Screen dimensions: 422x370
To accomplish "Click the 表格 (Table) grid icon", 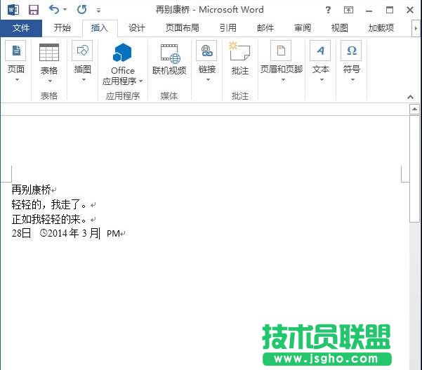I will pyautogui.click(x=49, y=52).
